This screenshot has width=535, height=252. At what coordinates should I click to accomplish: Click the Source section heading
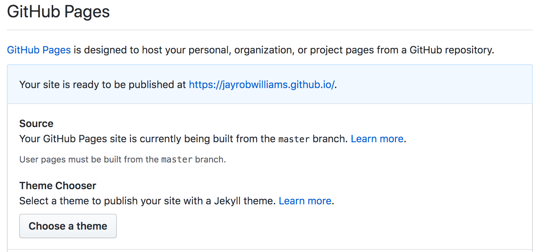36,123
